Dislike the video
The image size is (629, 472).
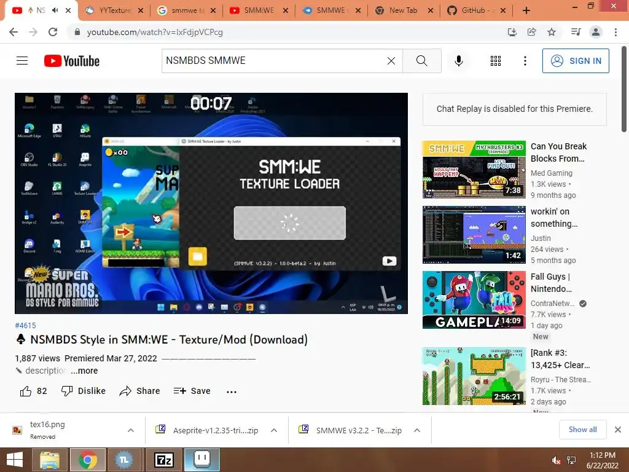(84, 391)
